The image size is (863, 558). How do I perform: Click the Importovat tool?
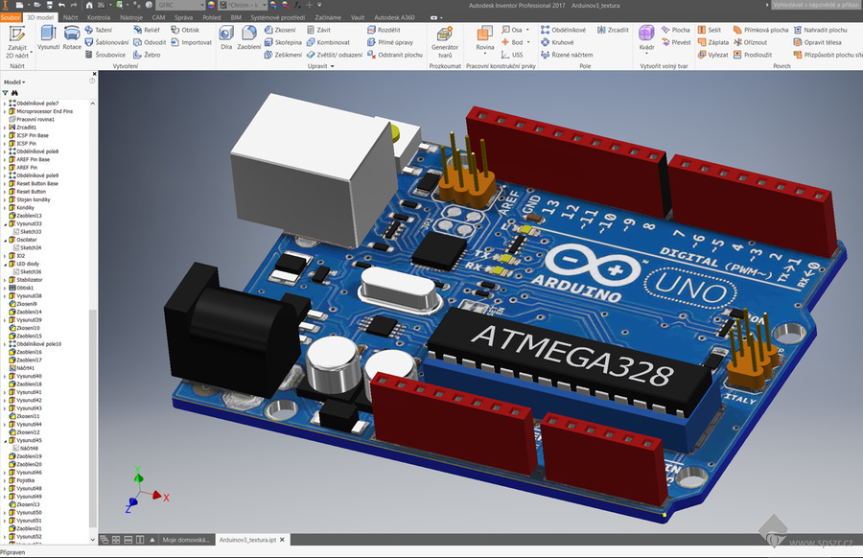point(191,42)
